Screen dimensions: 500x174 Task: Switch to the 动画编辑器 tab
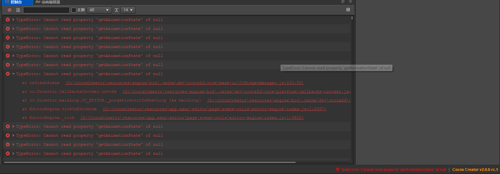[x=48, y=2]
